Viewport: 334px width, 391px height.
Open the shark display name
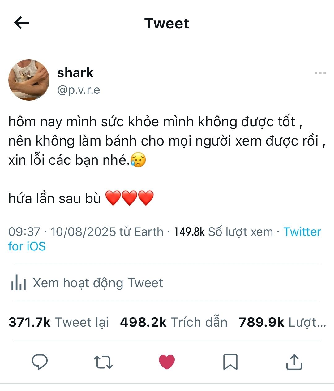click(75, 73)
